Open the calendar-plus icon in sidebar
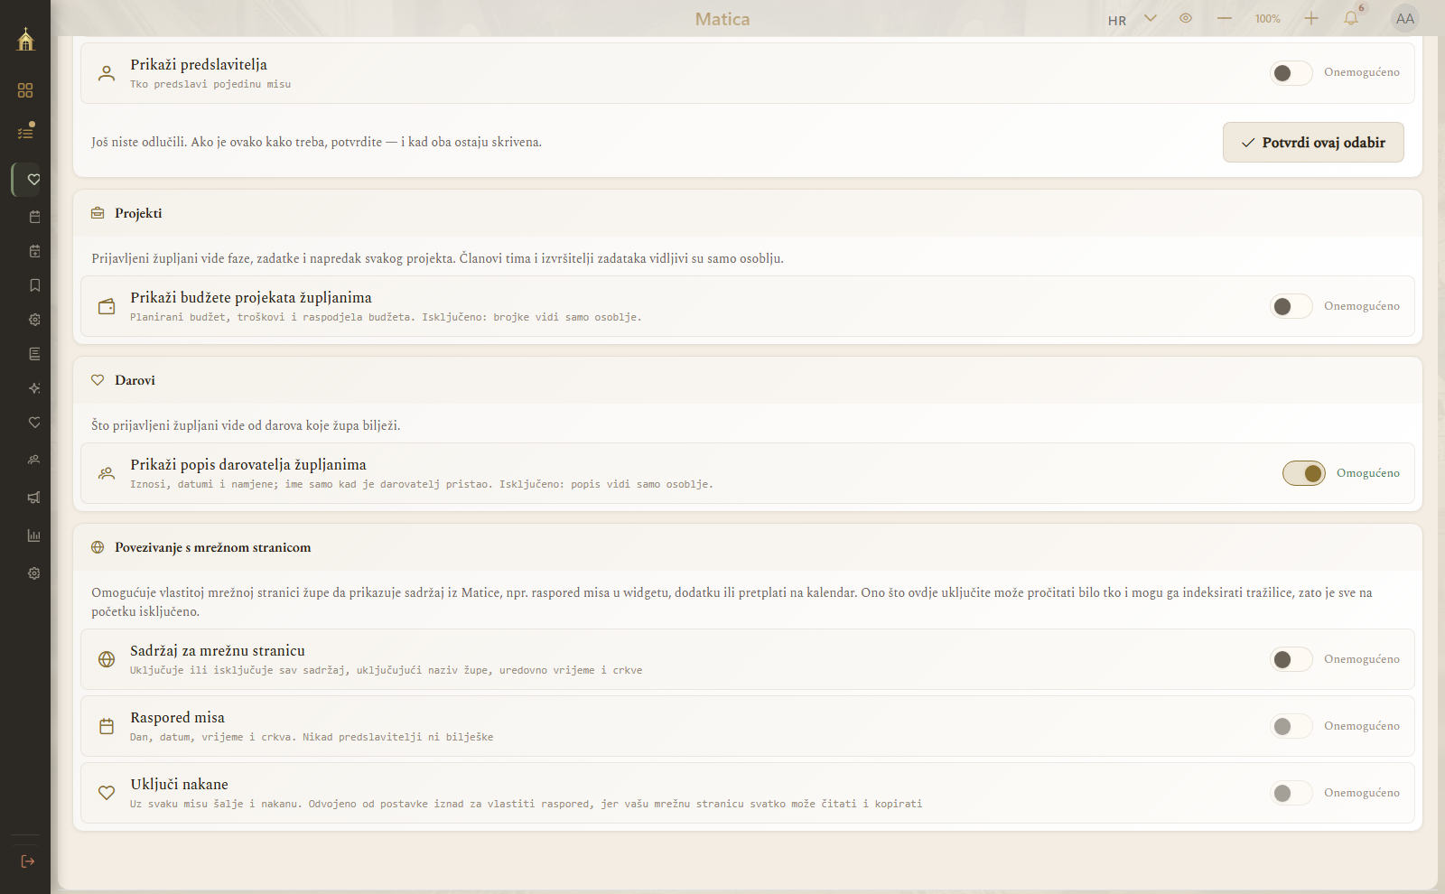 pyautogui.click(x=34, y=251)
